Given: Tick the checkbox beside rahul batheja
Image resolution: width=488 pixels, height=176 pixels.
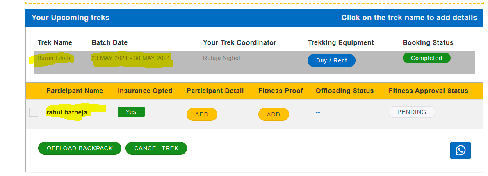Looking at the screenshot, I should tap(34, 112).
